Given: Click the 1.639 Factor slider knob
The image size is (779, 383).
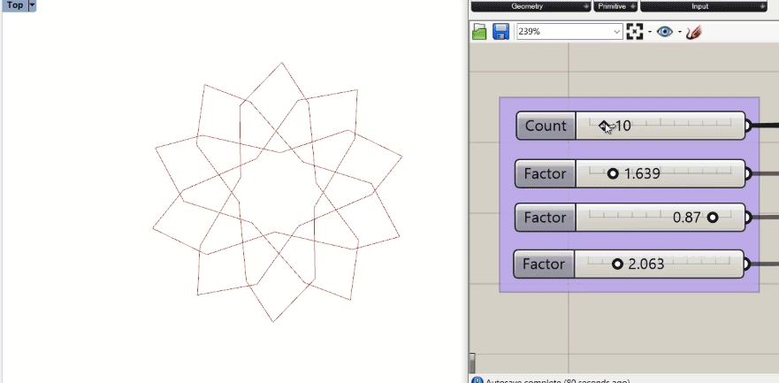Looking at the screenshot, I should click(x=613, y=173).
